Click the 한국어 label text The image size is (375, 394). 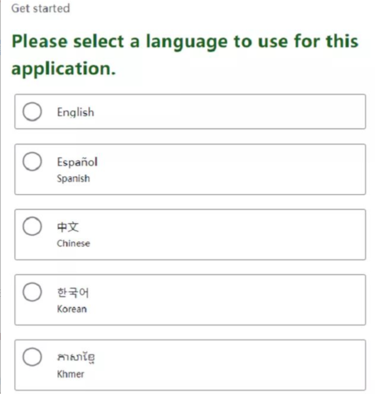(x=73, y=293)
